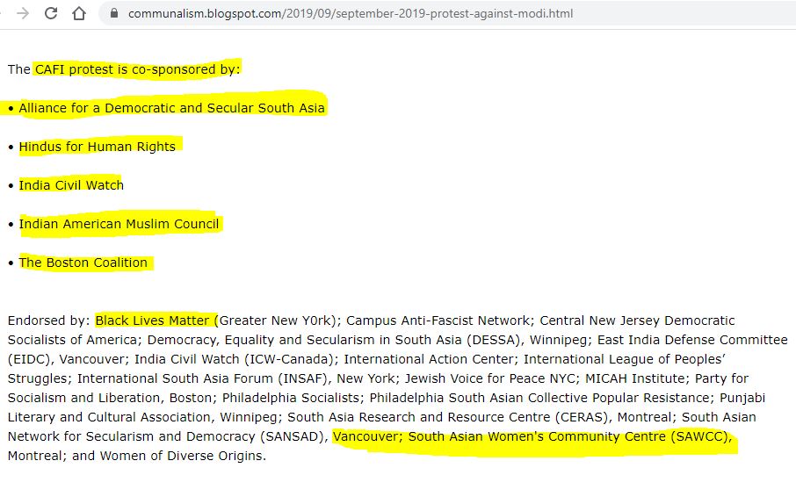Click '(SANSAD)' acronym text
This screenshot has width=796, height=504.
[x=292, y=436]
